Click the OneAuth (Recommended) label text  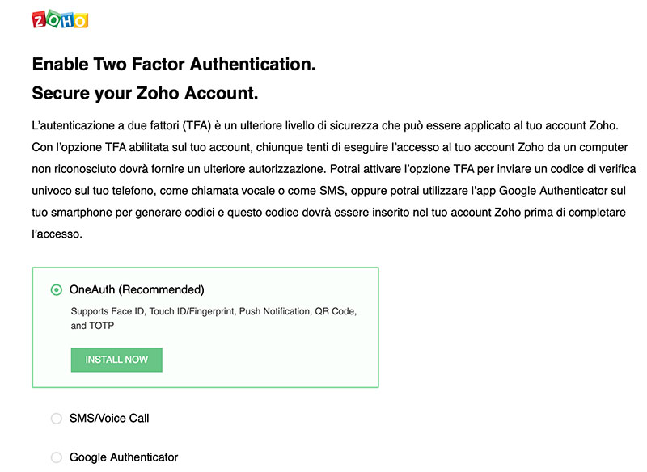tap(137, 290)
